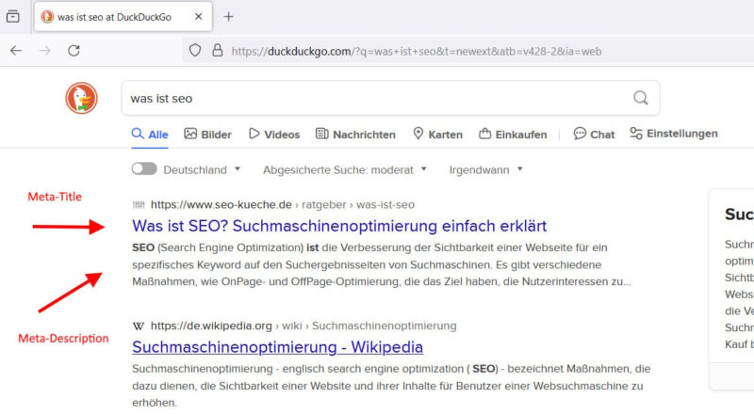Switch to the Videos tab
754x414 pixels.
pyautogui.click(x=274, y=135)
